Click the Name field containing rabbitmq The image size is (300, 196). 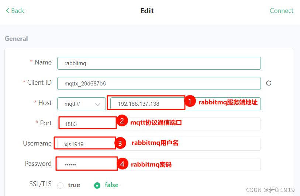[x=159, y=63]
